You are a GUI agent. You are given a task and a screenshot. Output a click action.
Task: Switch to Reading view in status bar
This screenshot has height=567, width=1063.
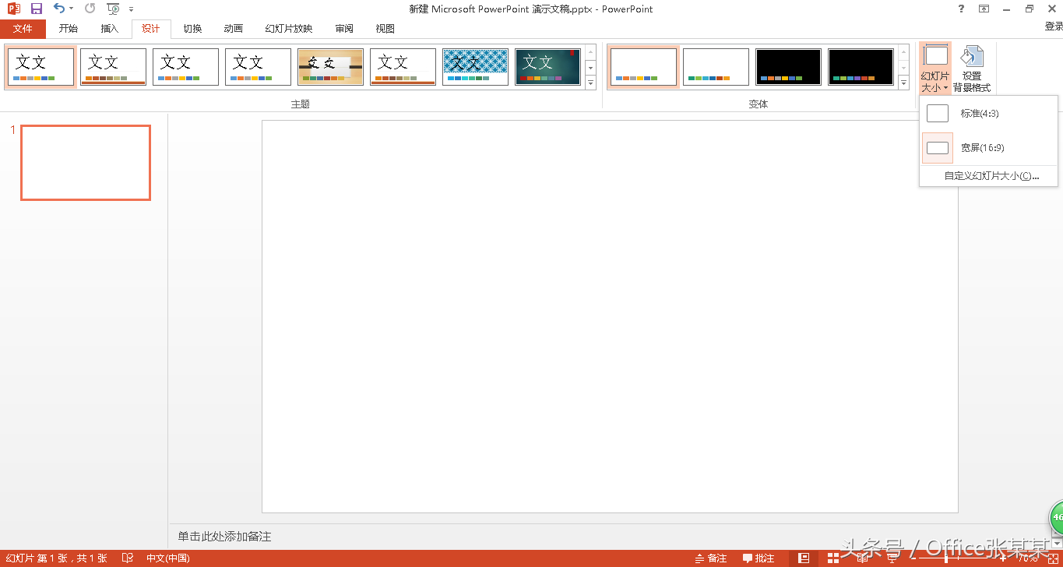click(x=861, y=558)
